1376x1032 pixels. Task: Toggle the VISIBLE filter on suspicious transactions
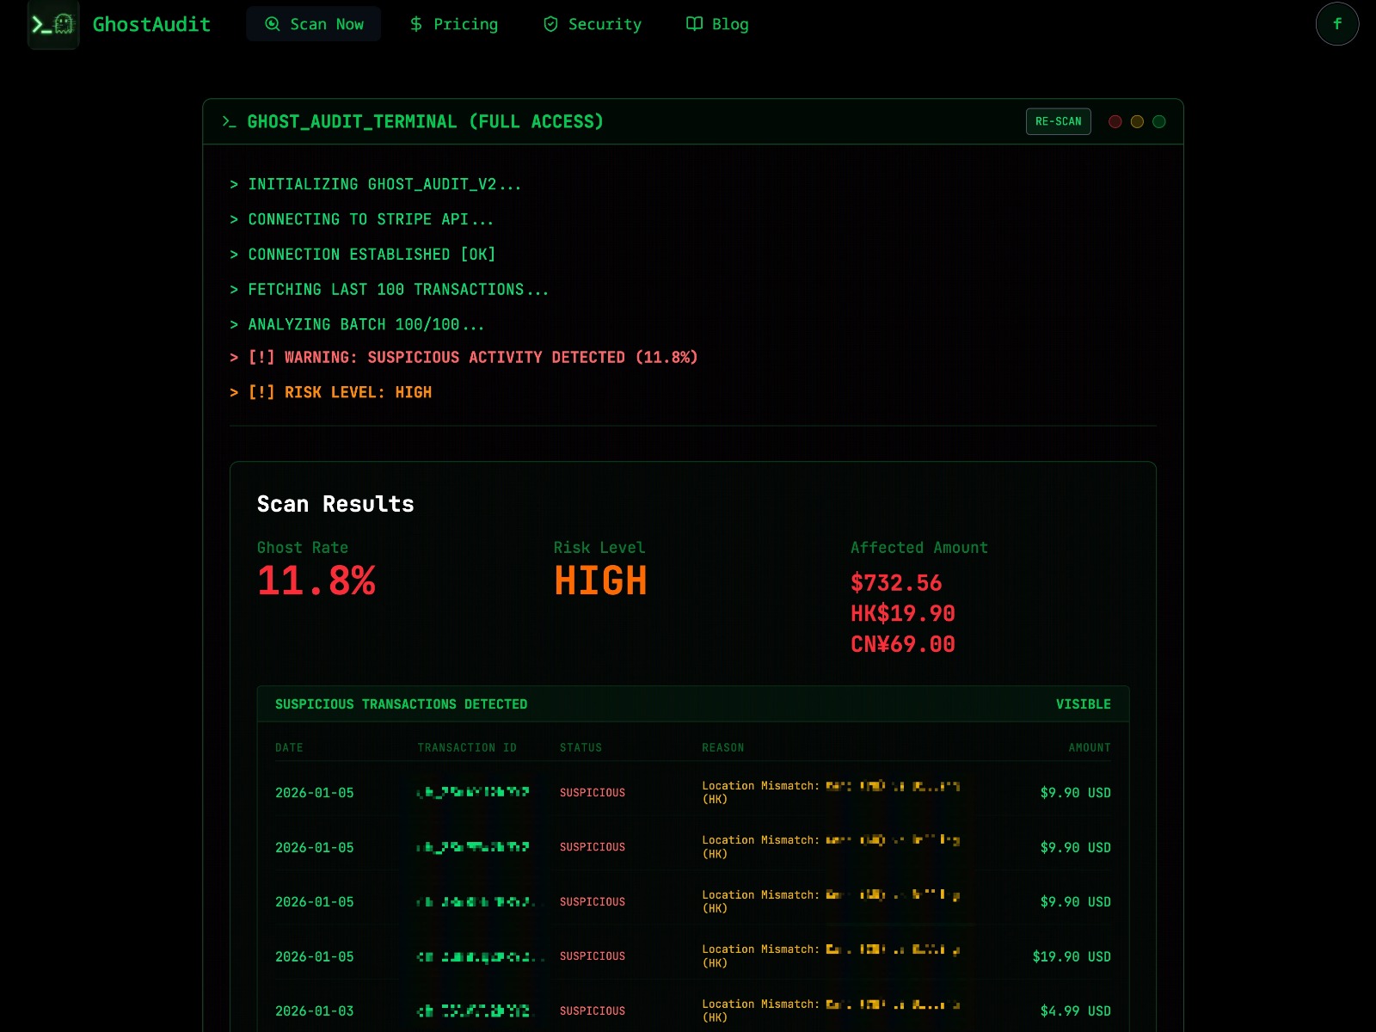click(1084, 704)
